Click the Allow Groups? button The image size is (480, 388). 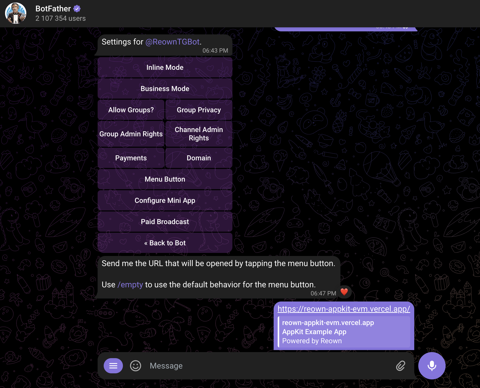click(x=131, y=110)
